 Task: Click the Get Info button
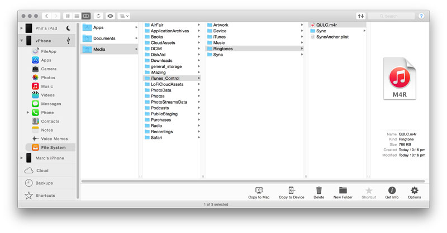click(x=392, y=193)
